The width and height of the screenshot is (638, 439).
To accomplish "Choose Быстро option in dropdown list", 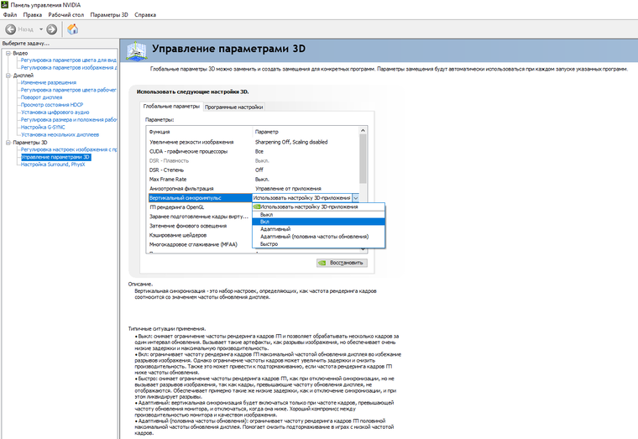I will pos(319,244).
